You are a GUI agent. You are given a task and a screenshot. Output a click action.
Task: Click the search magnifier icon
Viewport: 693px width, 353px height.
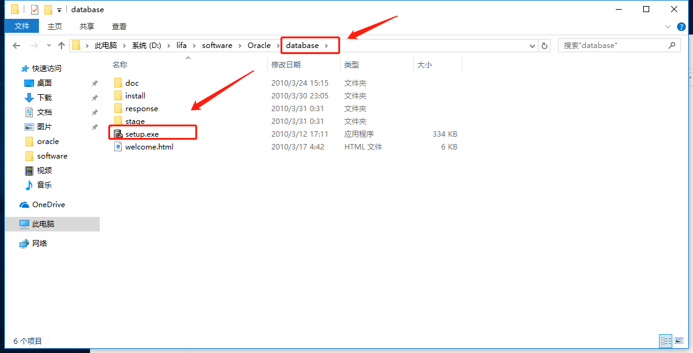click(x=672, y=45)
